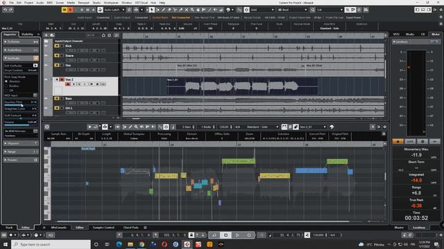This screenshot has height=249, width=444.
Task: Open the Vox 2_01 clip selector dropdown
Action: [313, 127]
